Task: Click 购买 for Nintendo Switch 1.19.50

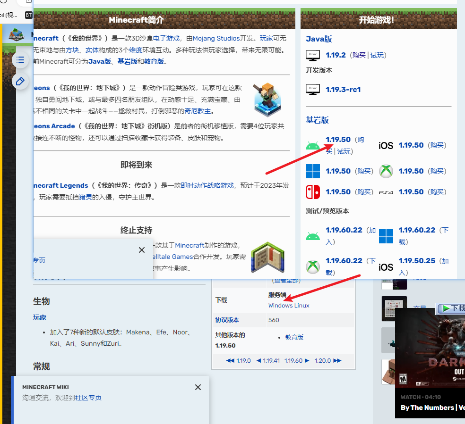Action: coord(364,192)
